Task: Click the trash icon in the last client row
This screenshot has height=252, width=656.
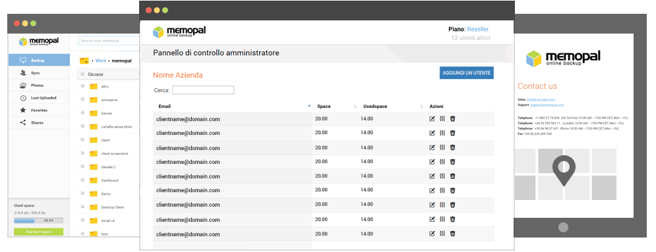Action: click(453, 234)
